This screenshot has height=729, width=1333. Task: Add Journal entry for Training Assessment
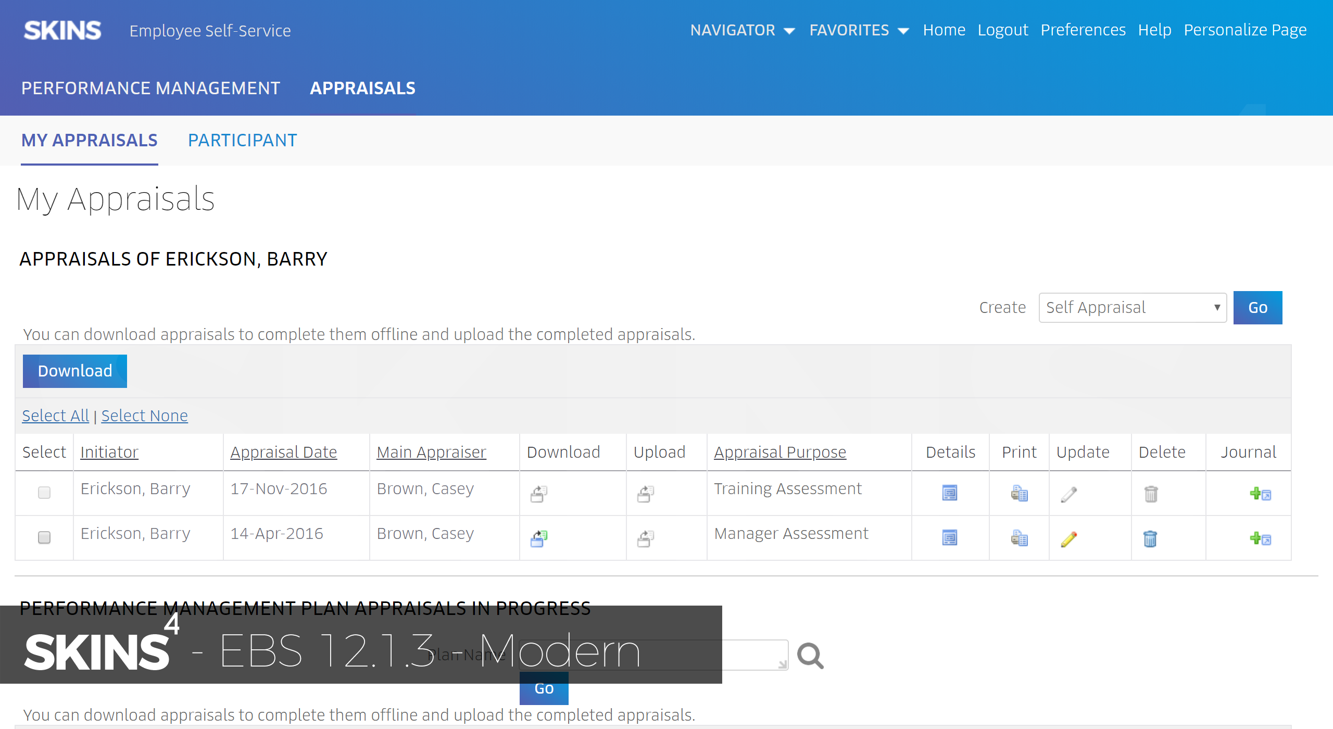tap(1261, 494)
